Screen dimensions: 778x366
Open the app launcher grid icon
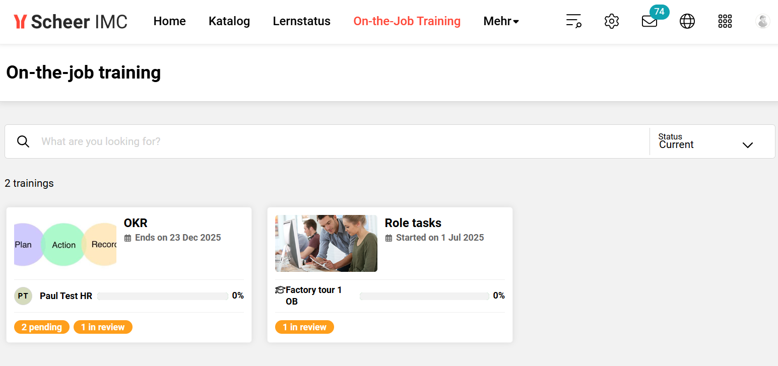[725, 21]
